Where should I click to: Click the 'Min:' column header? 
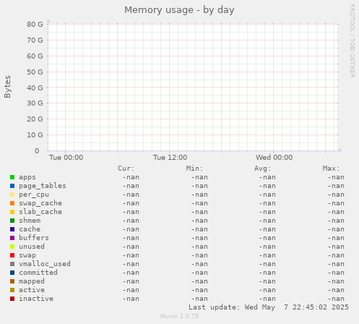coord(194,169)
